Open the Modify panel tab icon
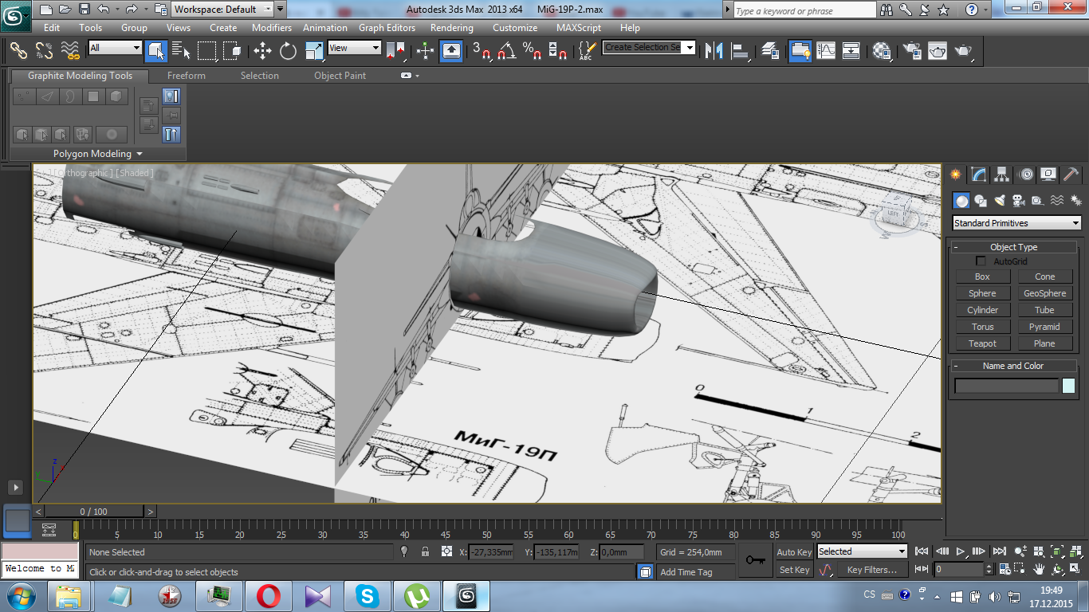The width and height of the screenshot is (1089, 612). [979, 175]
